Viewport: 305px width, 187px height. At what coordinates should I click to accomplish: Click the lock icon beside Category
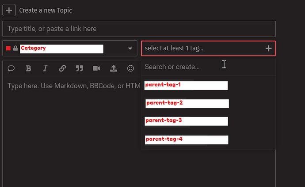point(15,48)
